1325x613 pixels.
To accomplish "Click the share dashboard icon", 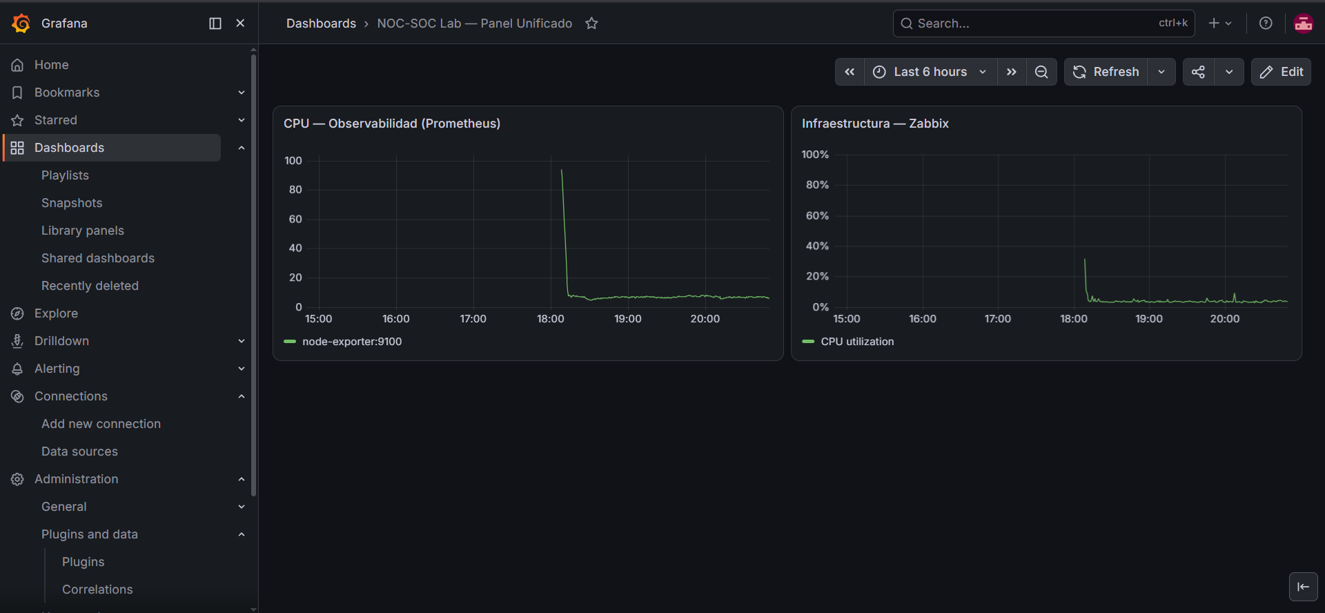I will 1199,72.
